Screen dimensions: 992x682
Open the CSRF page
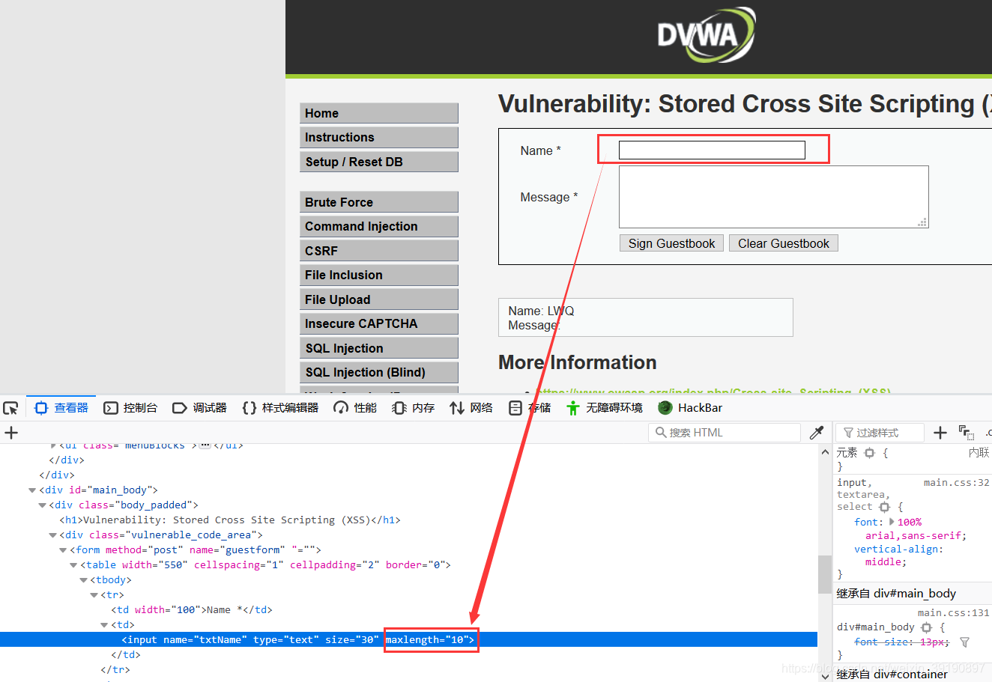point(378,251)
